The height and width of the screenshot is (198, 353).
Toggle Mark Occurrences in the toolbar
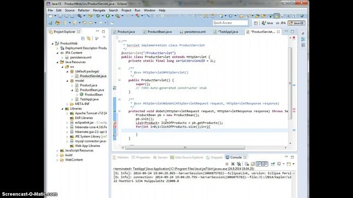tap(277, 16)
